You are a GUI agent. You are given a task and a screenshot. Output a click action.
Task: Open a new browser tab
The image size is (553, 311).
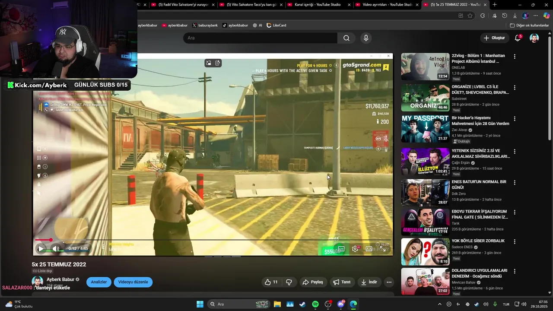coord(495,5)
